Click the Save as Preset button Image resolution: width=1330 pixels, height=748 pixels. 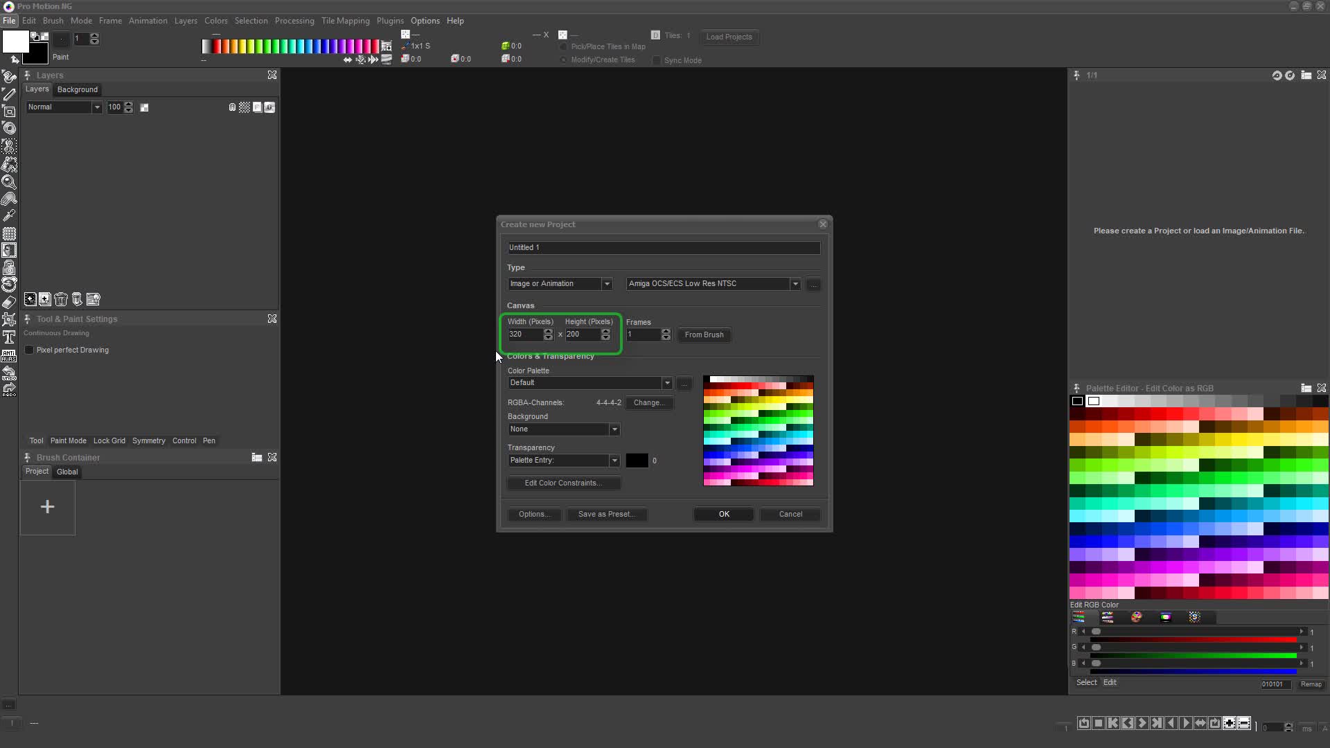click(606, 514)
